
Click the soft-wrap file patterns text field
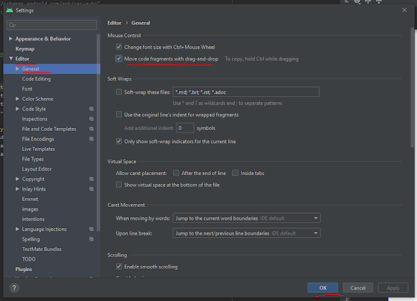pos(246,92)
